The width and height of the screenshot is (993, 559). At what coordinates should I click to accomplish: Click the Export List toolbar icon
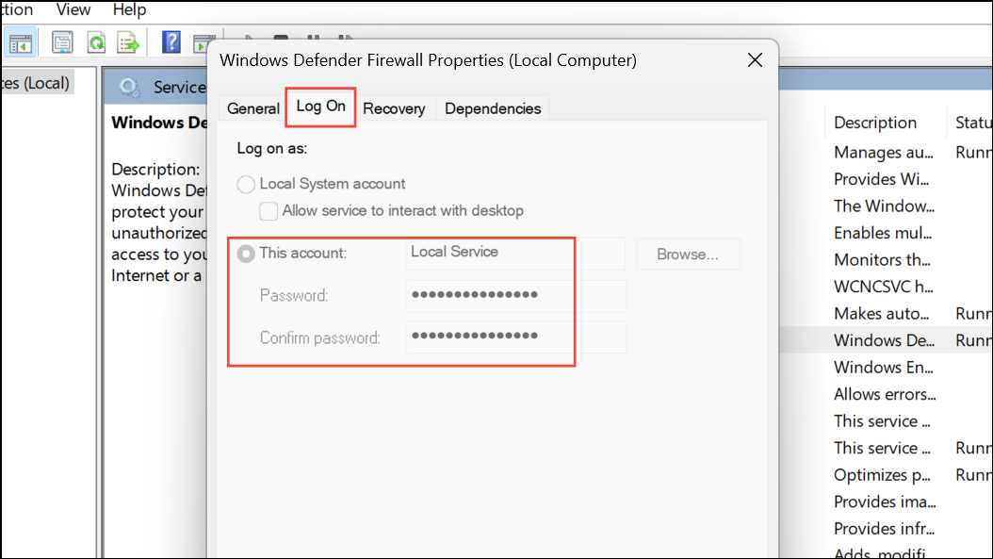128,43
